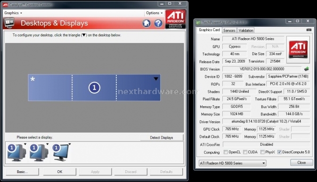The height and width of the screenshot is (182, 317).
Task: Open the desktop triangle configuration menu
Action: tap(155, 79)
